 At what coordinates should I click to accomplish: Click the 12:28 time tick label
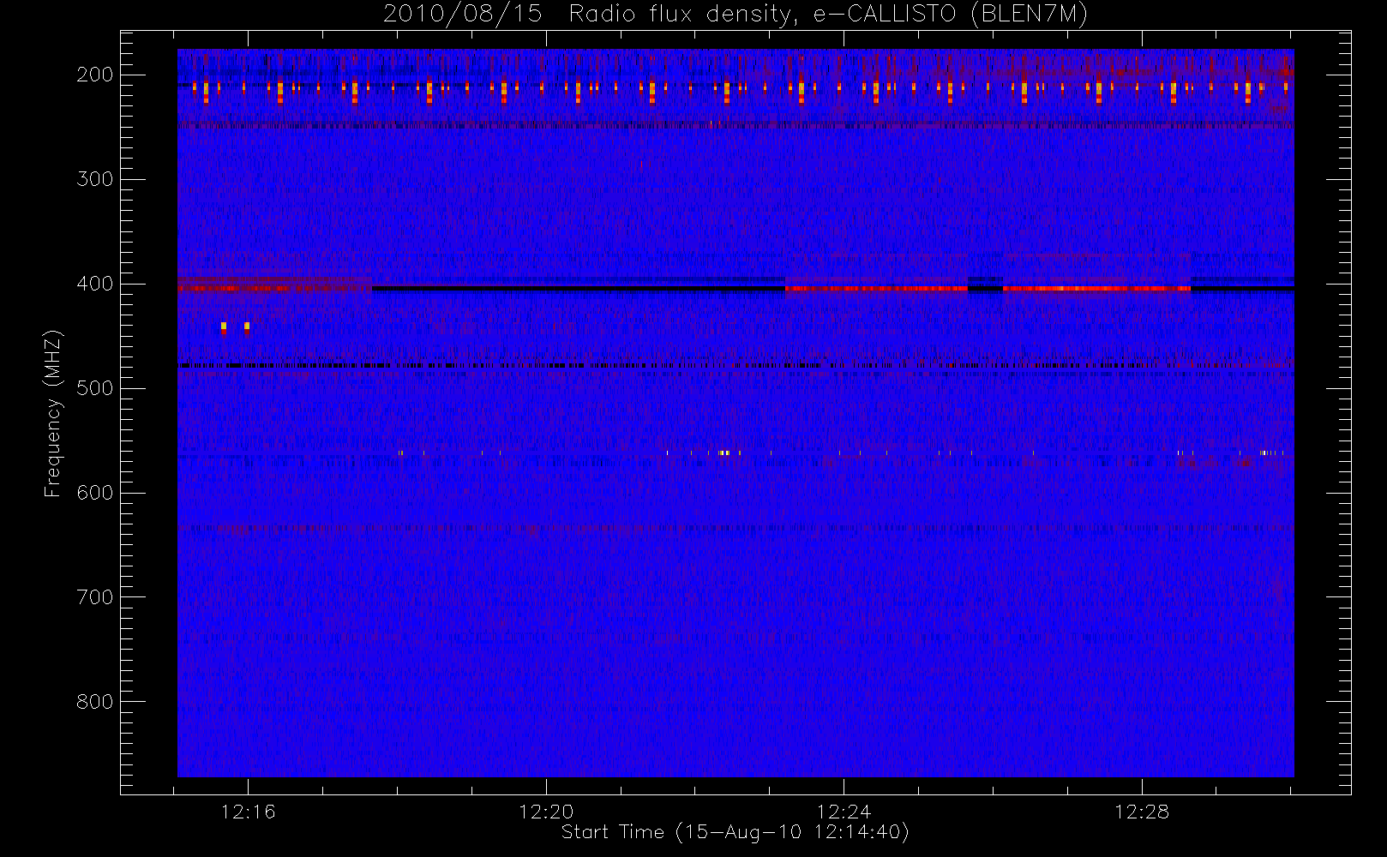tap(1142, 812)
